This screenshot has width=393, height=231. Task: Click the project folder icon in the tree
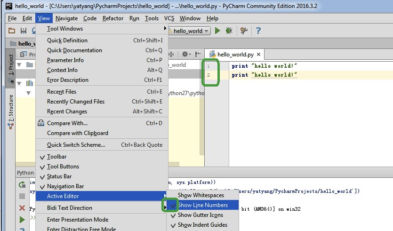click(30, 65)
